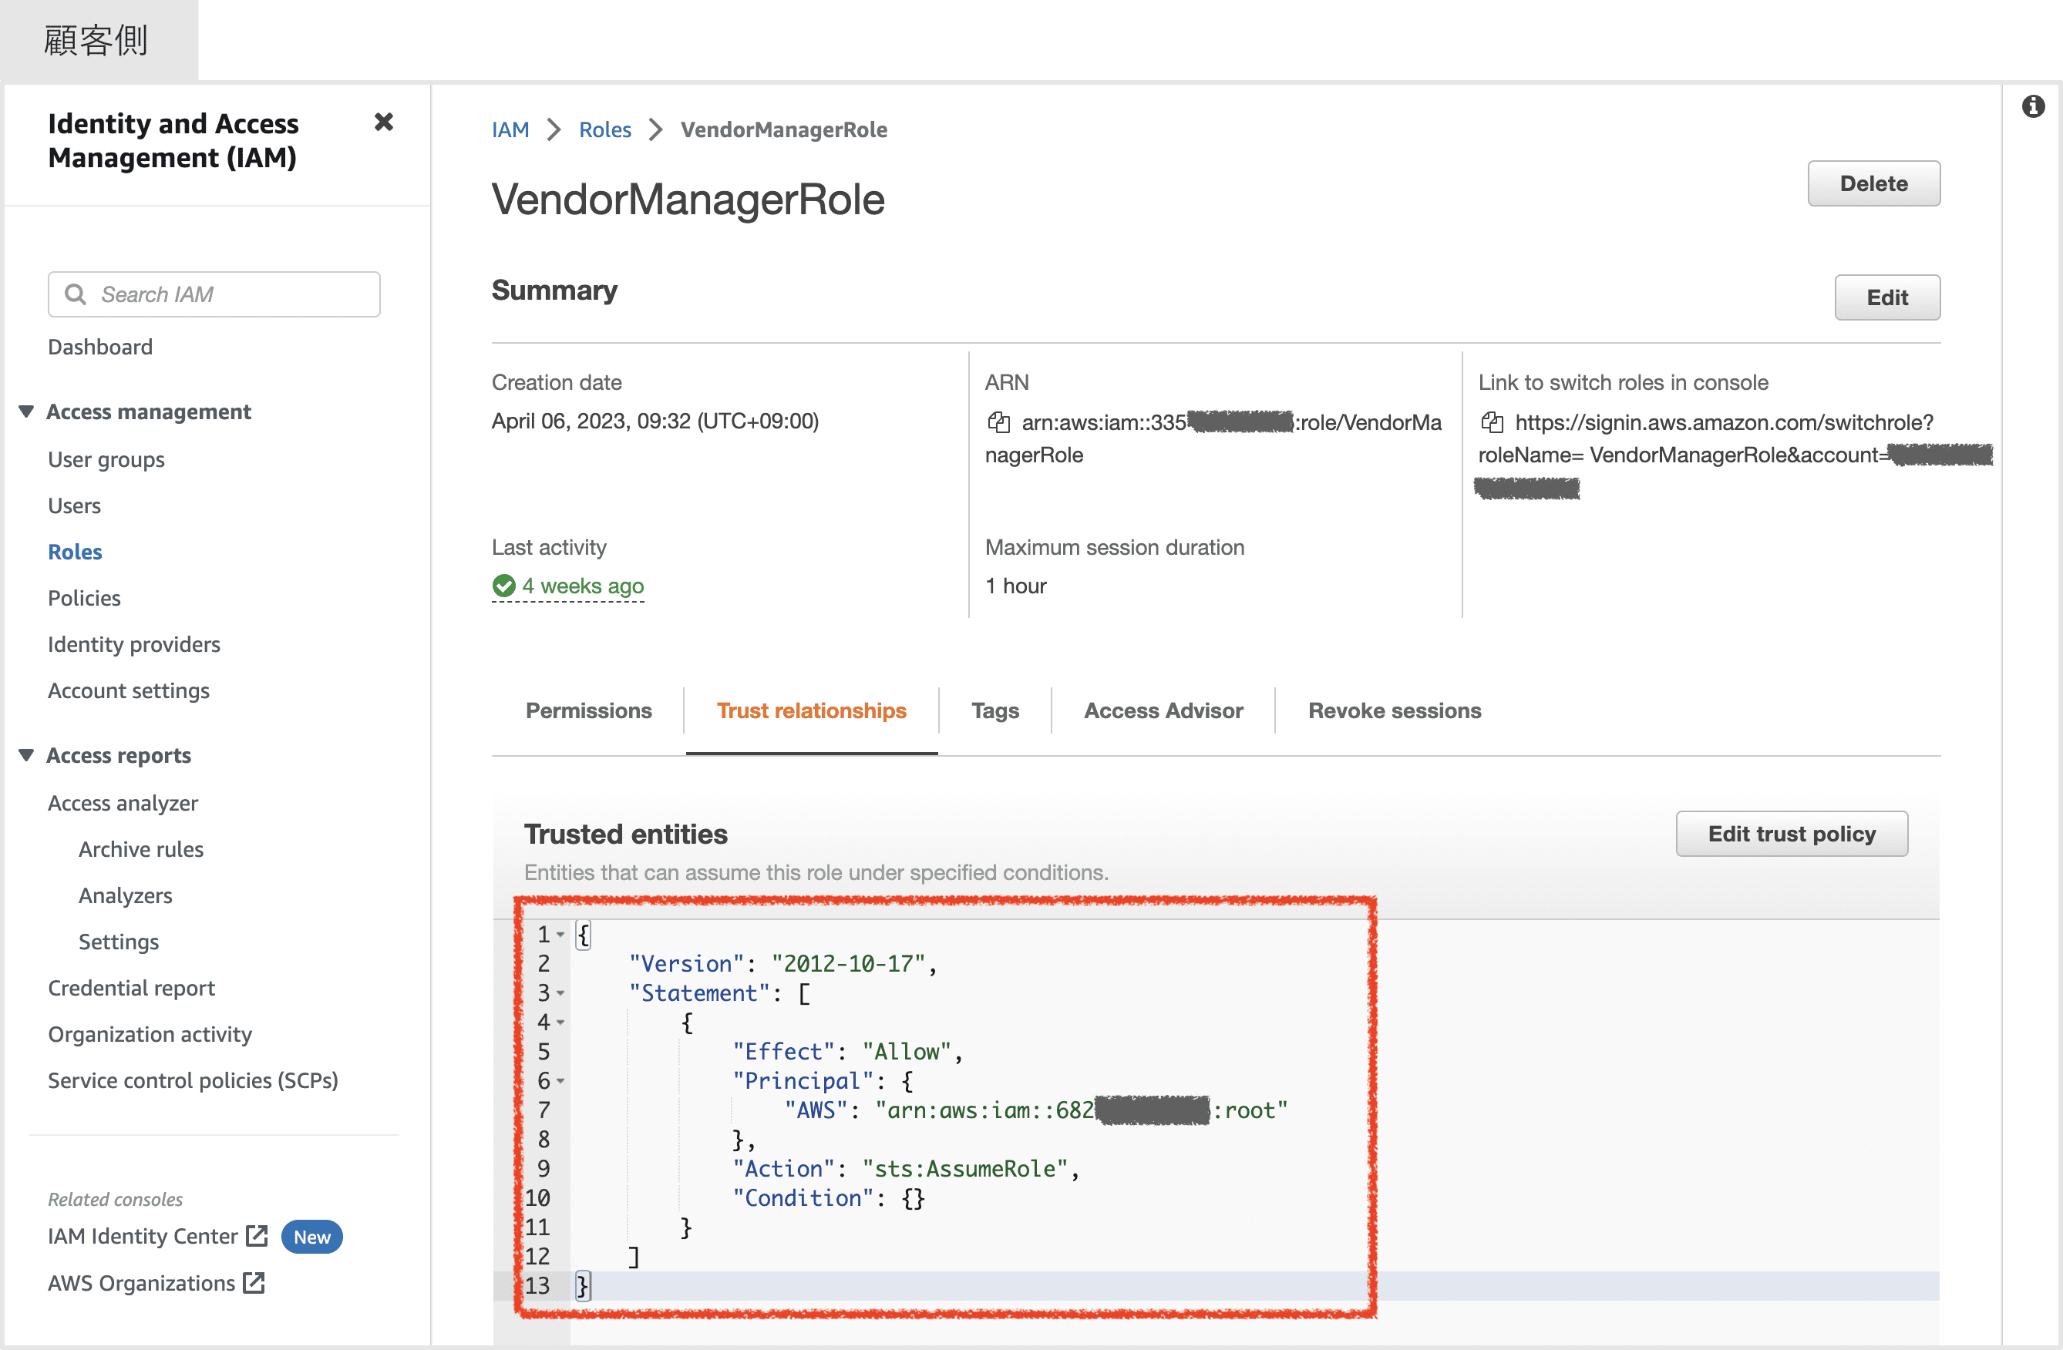Open AWS Organizations console link

[x=141, y=1283]
